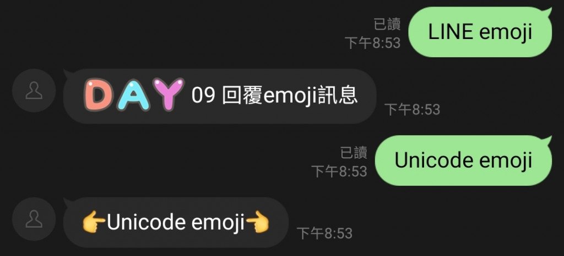Click the pink letter Y emoji
The width and height of the screenshot is (564, 256).
click(168, 94)
